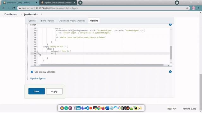Image resolution: width=202 pixels, height=113 pixels.
Task: Click the docker push command line
Action: pos(81,37)
